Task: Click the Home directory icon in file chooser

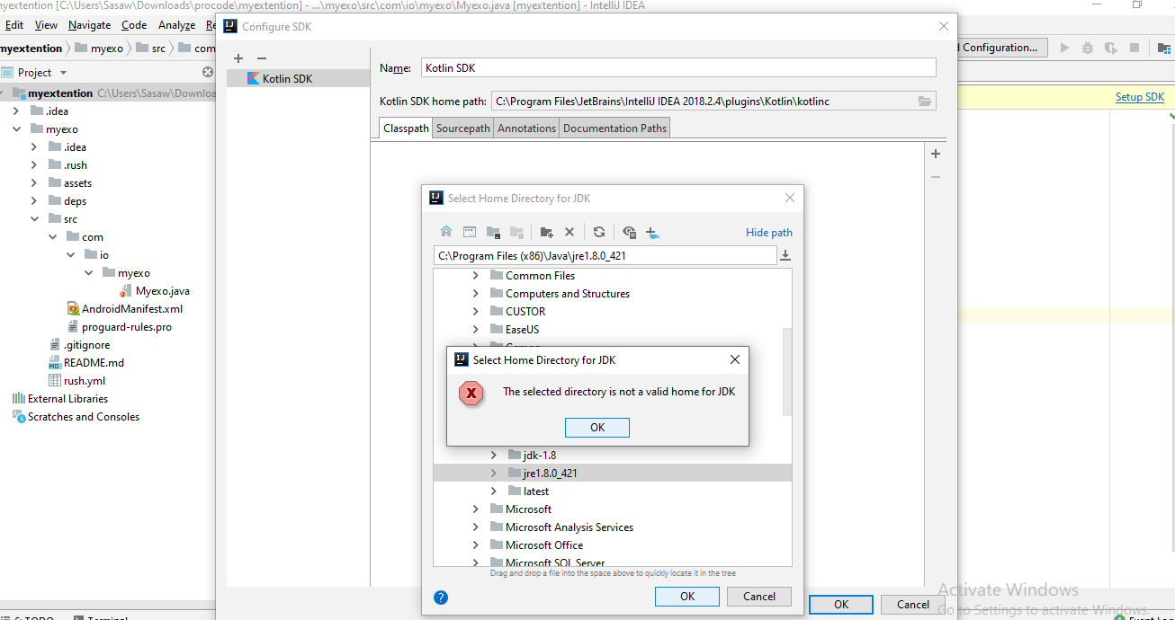Action: point(446,232)
